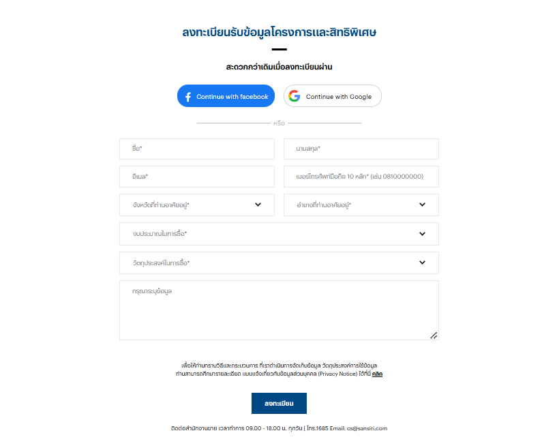Expand the วัตถุประสงค์ในการซื้อ purpose dropdown
This screenshot has width=557, height=448.
click(279, 263)
